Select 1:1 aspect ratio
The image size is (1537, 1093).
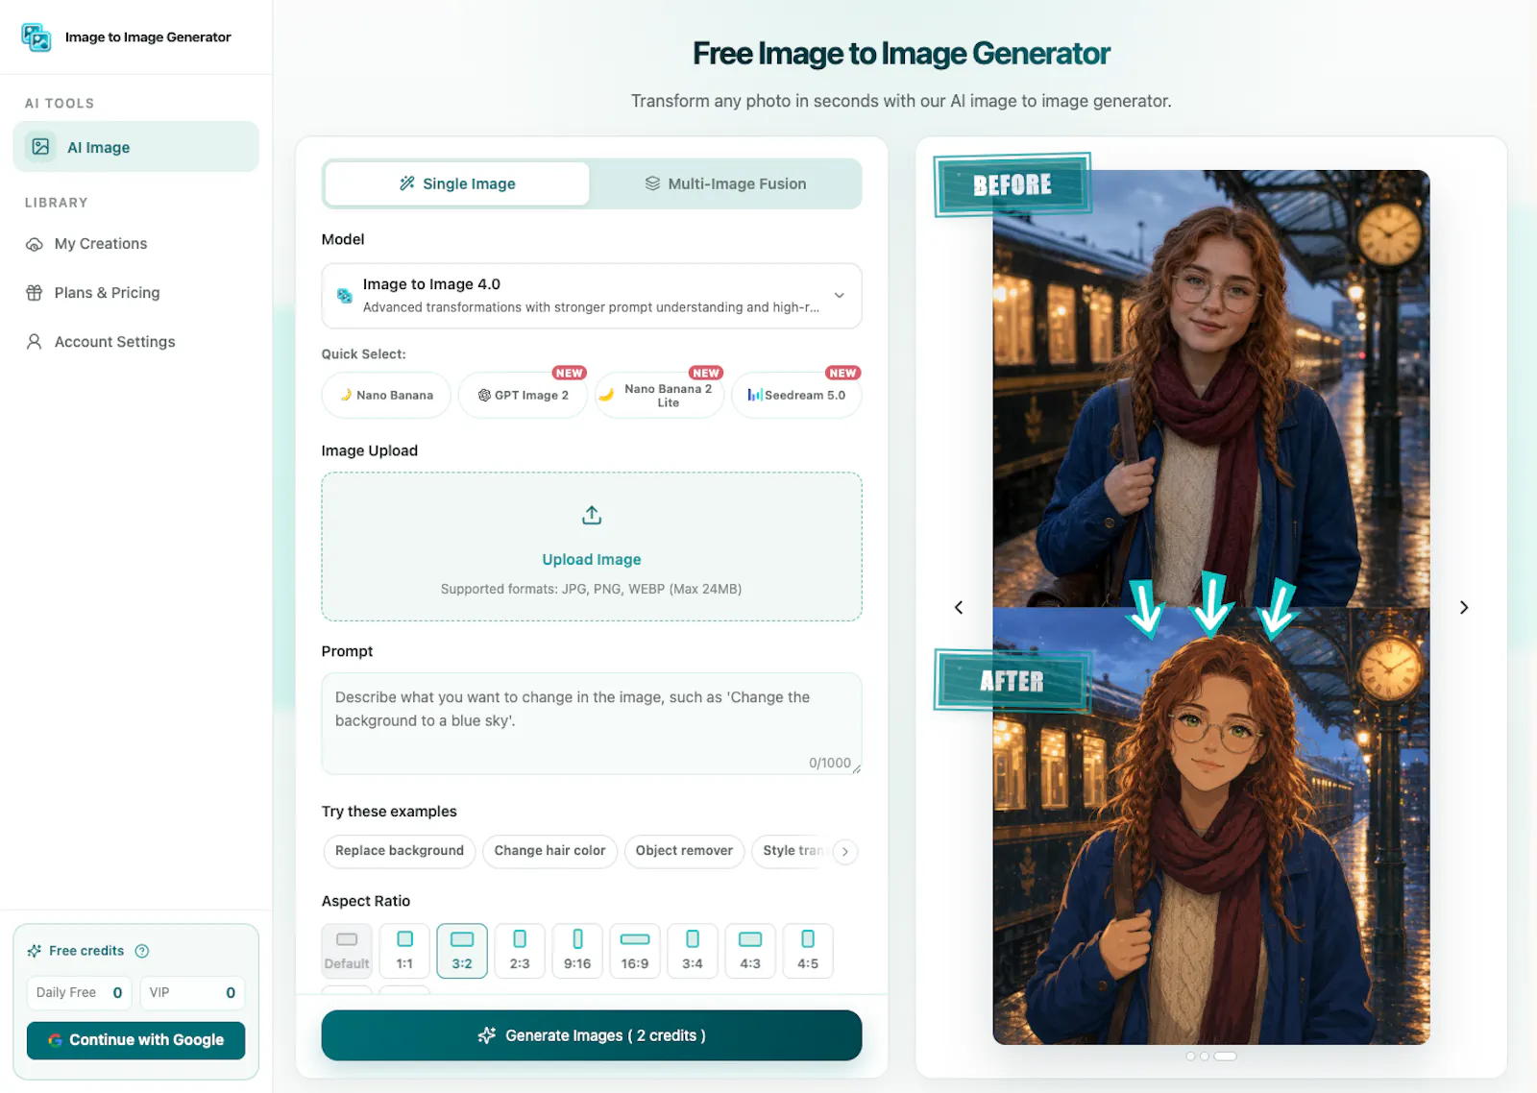coord(404,951)
